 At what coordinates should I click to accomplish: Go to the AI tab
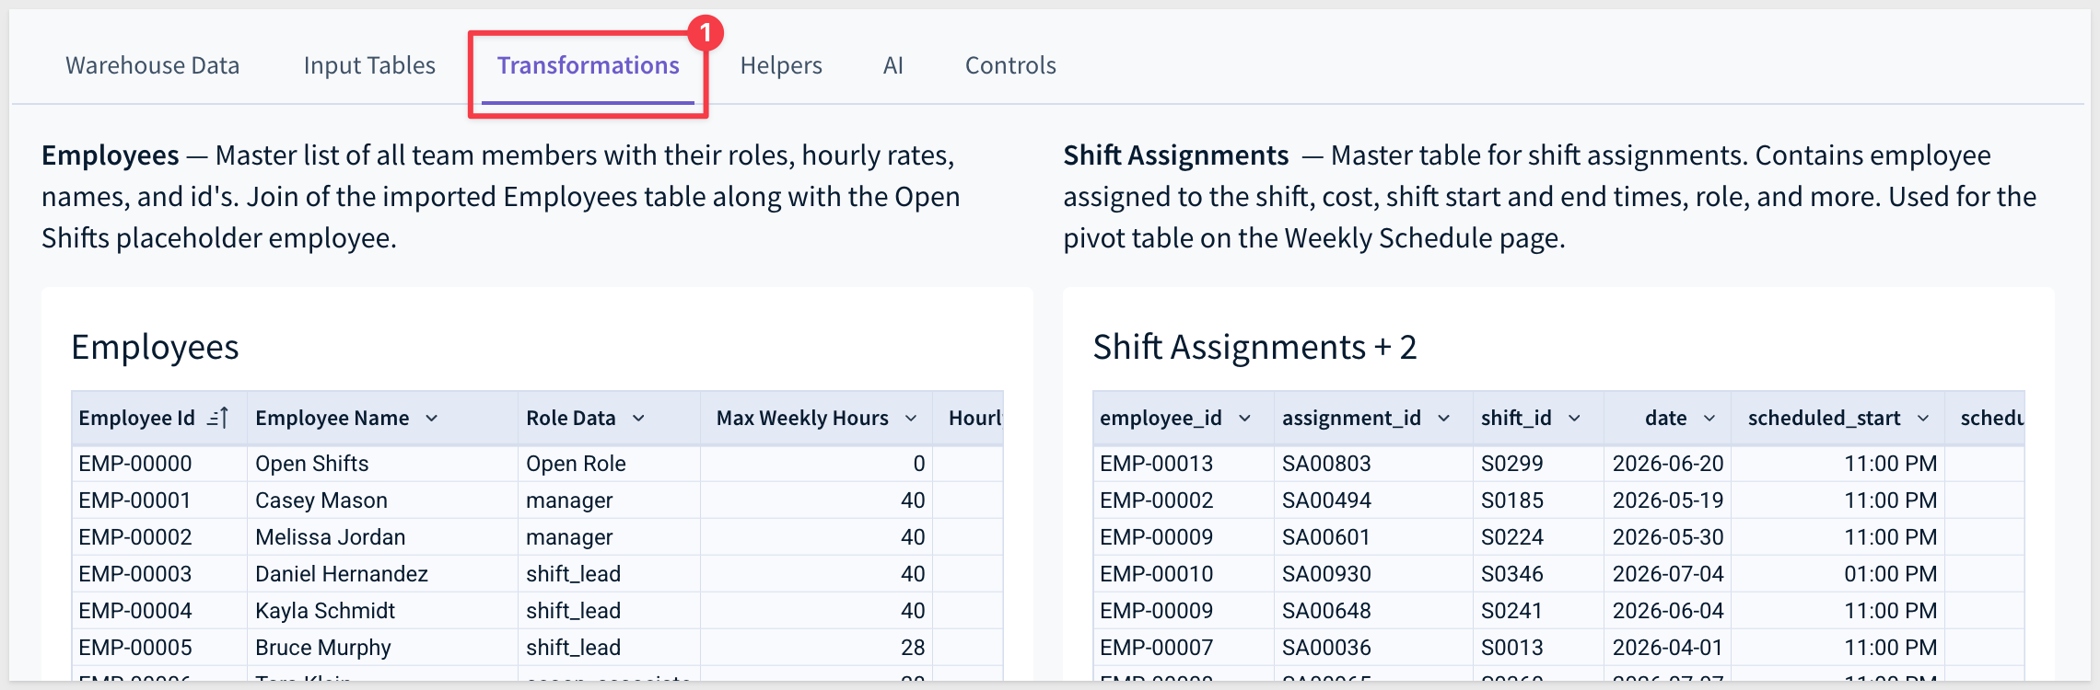coord(893,65)
